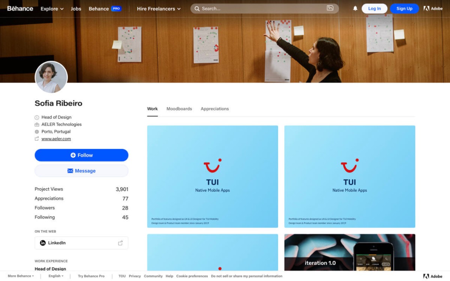Image resolution: width=450 pixels, height=281 pixels.
Task: Expand the More Behance footer menu
Action: point(21,276)
